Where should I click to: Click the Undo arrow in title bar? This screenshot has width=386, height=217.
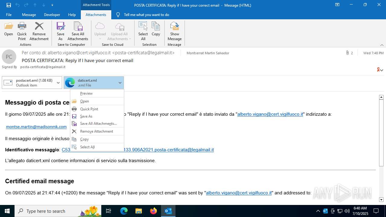click(x=17, y=5)
